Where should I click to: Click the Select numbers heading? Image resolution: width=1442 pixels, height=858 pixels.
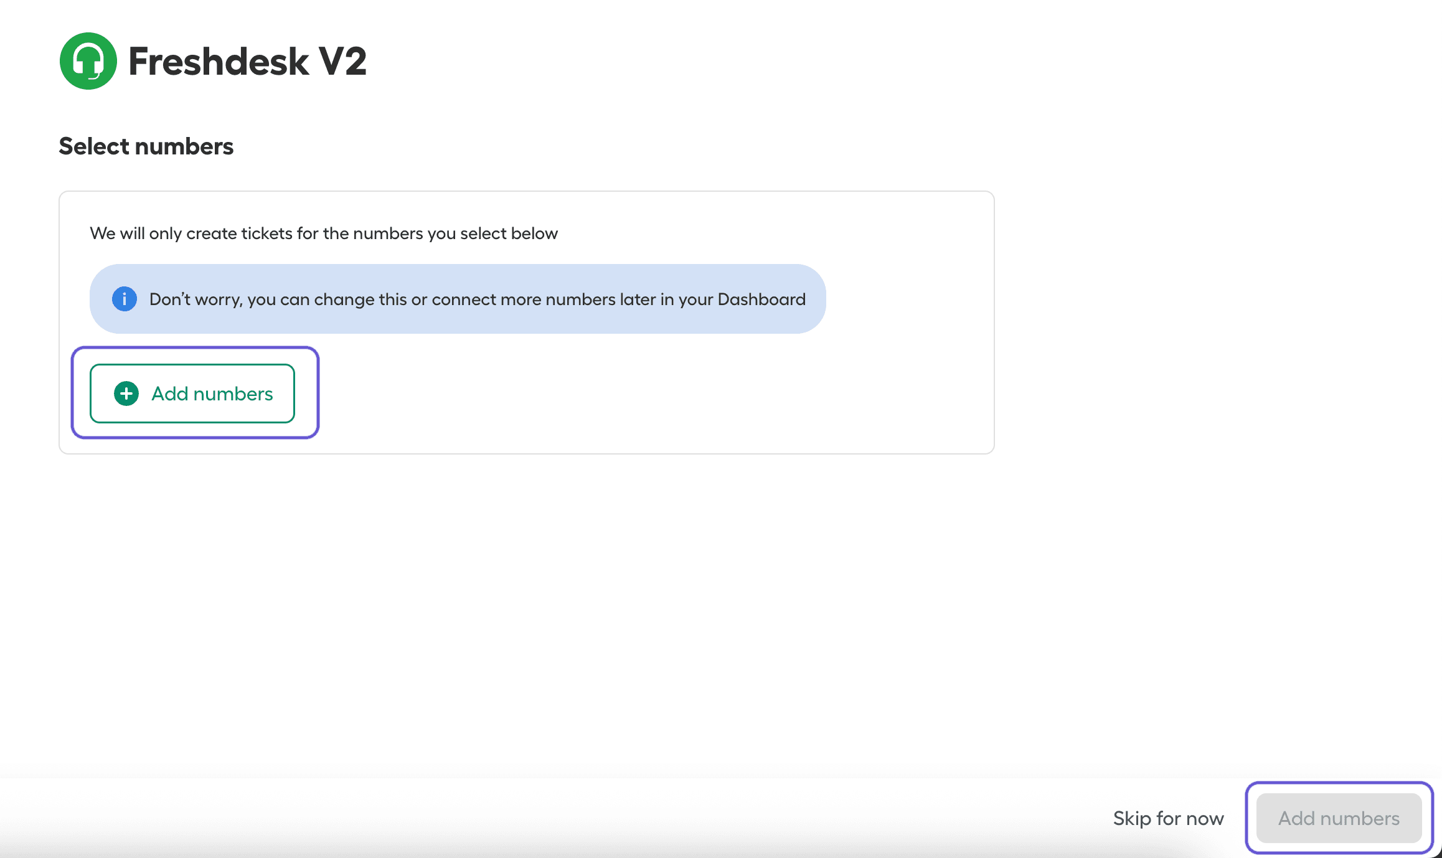point(146,146)
